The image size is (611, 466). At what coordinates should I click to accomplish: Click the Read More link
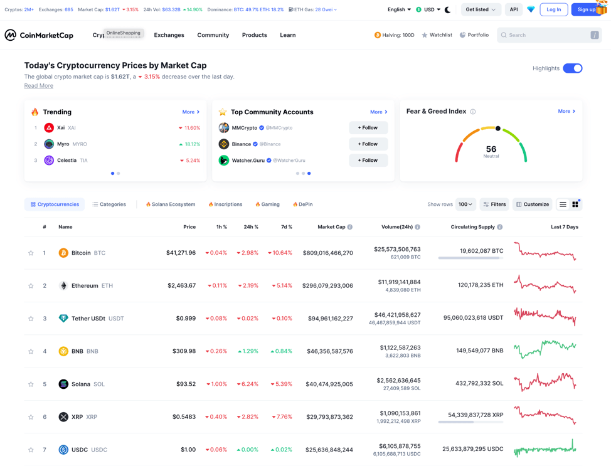pos(39,86)
